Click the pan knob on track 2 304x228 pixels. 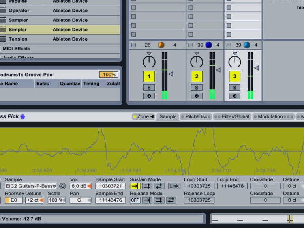(x=197, y=62)
